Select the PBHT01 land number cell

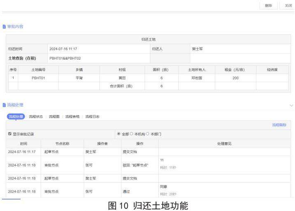pos(38,78)
